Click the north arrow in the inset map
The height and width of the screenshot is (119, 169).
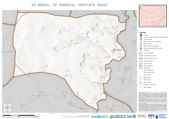point(141,7)
